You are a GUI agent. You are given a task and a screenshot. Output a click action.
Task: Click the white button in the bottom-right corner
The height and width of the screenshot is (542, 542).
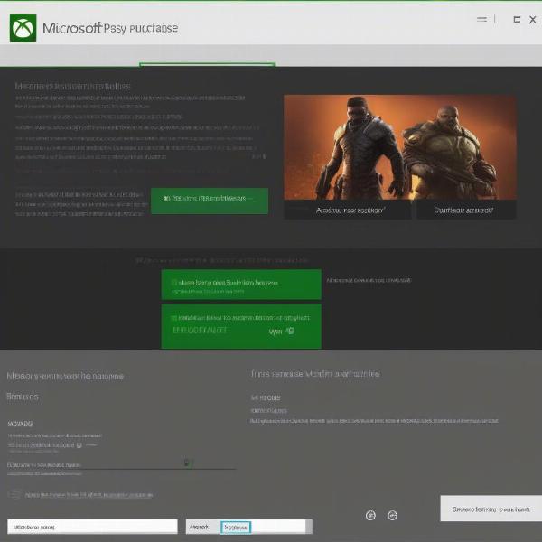(491, 509)
